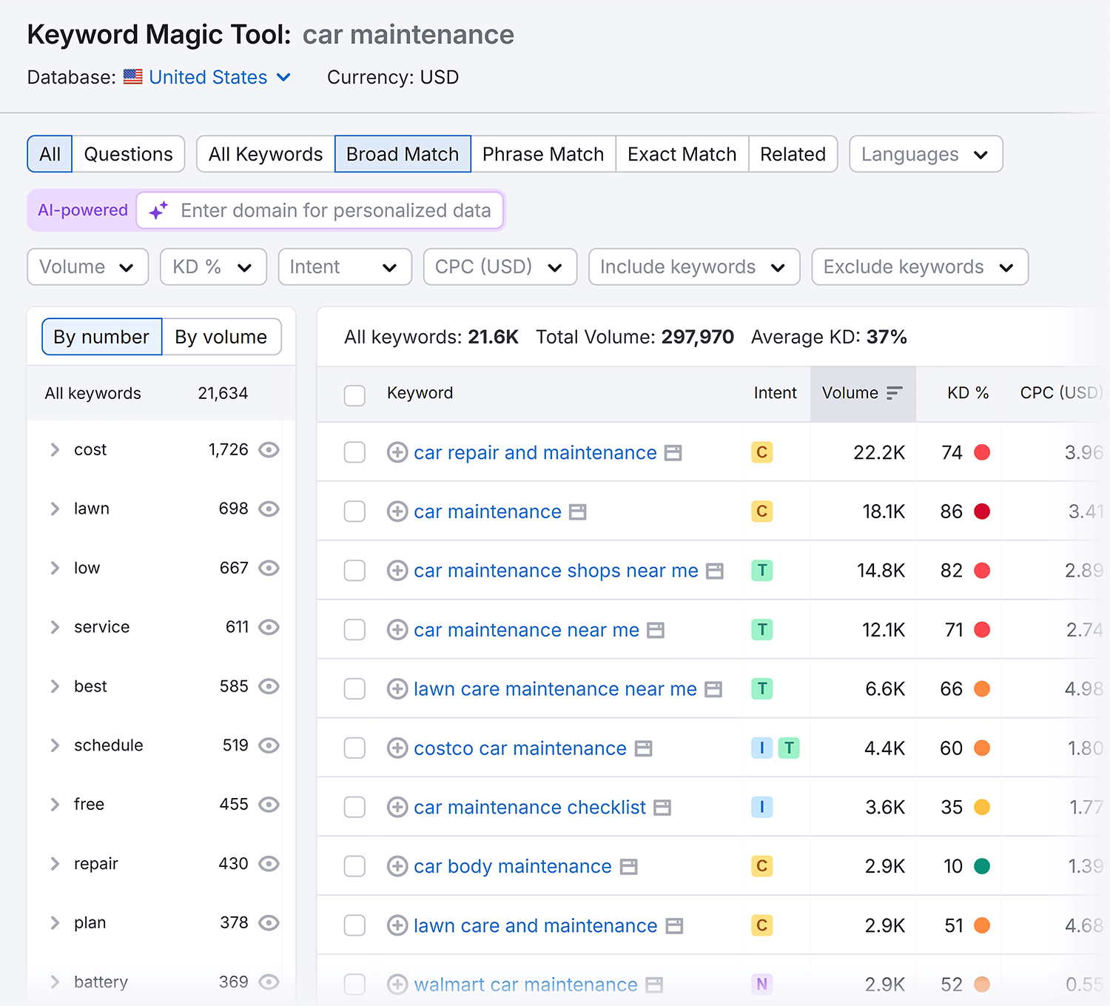This screenshot has height=1006, width=1110.
Task: Click the personalized data domain input field
Action: pyautogui.click(x=320, y=211)
